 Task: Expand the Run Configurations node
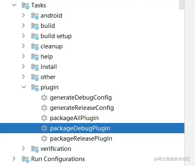[14, 159]
